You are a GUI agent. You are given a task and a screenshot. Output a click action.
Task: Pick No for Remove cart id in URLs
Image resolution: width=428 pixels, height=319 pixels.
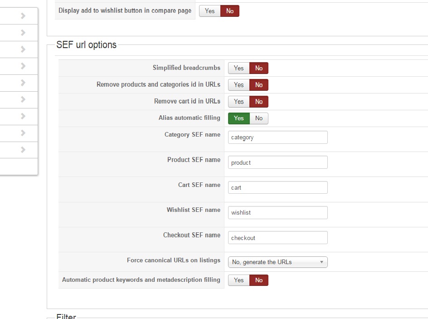point(259,102)
